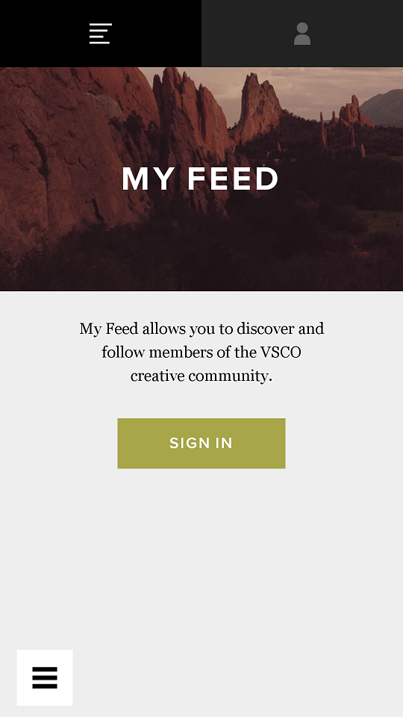The width and height of the screenshot is (403, 717).
Task: Open the feed list icon tab
Action: tap(101, 34)
